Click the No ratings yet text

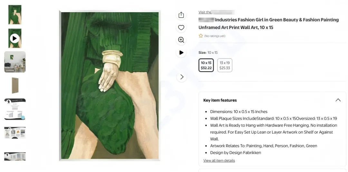click(x=215, y=36)
